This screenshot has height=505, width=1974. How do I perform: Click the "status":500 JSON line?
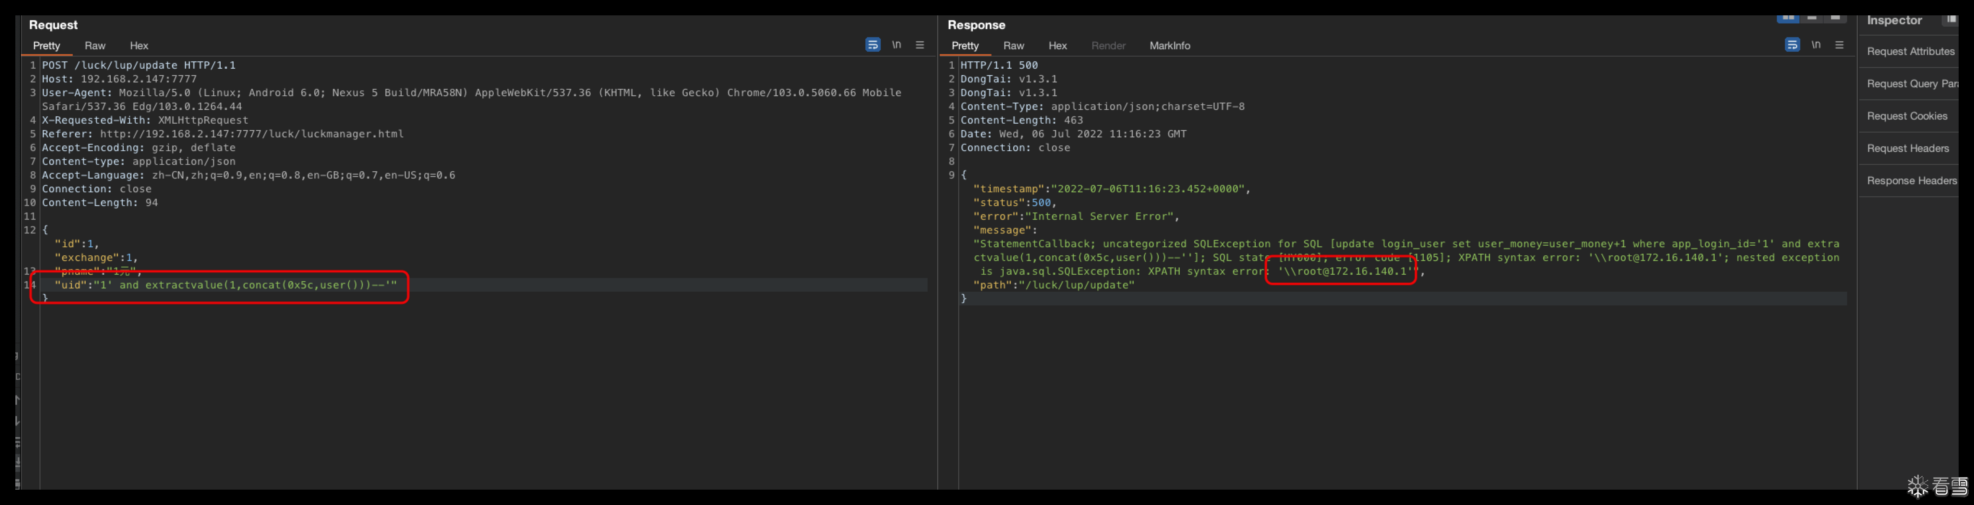pos(1014,203)
